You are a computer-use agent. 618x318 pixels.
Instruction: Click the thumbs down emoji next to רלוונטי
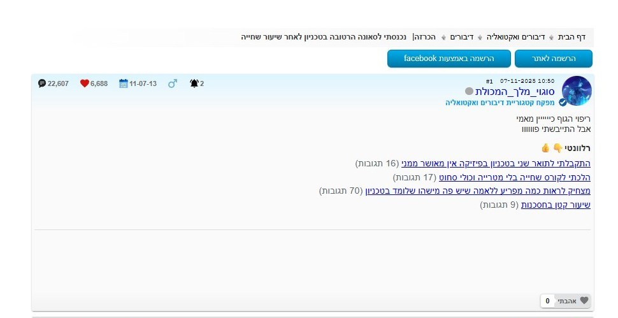[557, 148]
